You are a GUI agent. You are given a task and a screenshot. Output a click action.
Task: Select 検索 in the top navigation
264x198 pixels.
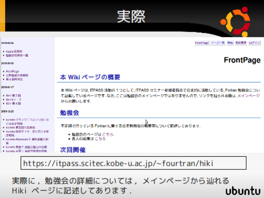pos(230,43)
